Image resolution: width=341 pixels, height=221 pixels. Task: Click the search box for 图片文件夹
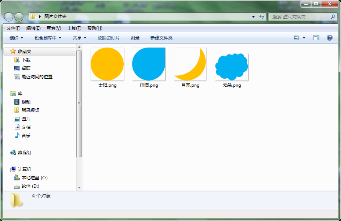(303, 17)
